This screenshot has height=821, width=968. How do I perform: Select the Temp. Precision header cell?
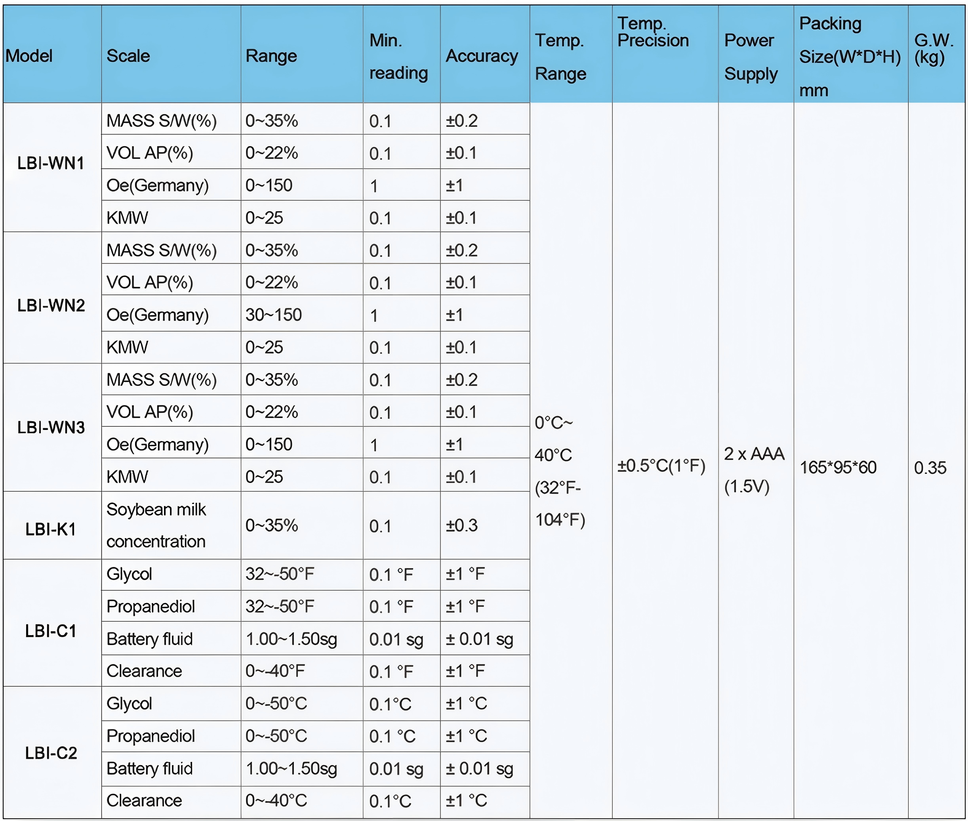[x=653, y=32]
